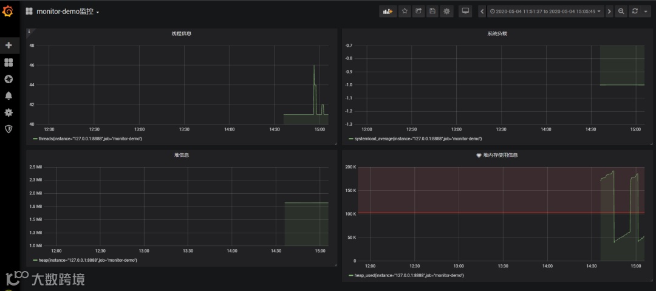The width and height of the screenshot is (656, 291).
Task: Click the dashboard grid icon beside title
Action: (29, 12)
